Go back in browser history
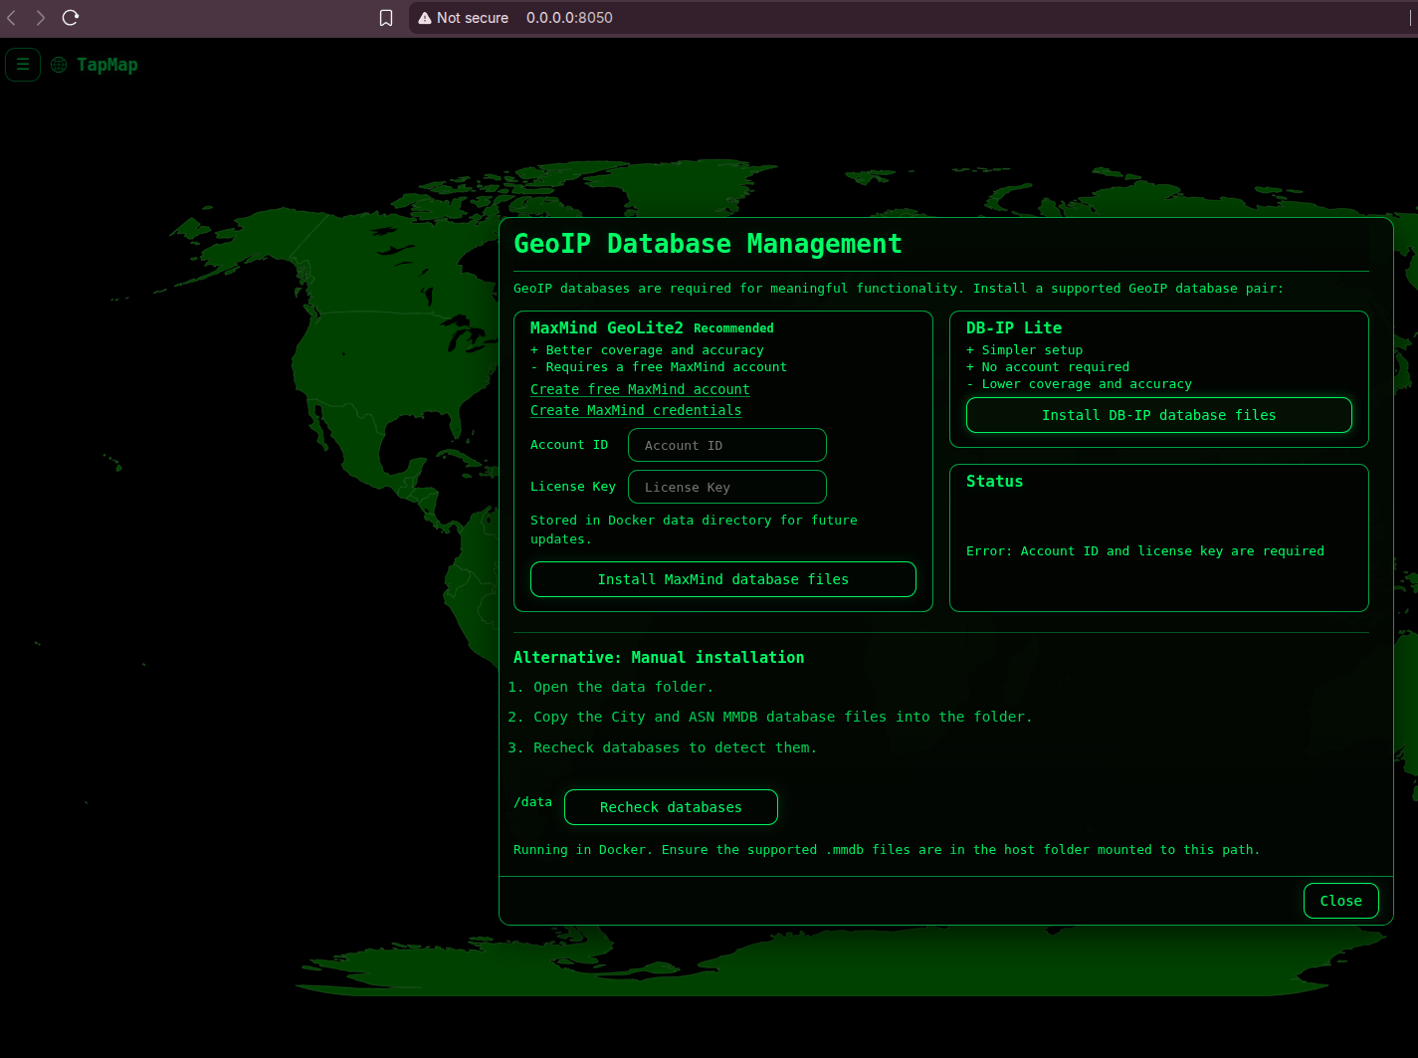Image resolution: width=1418 pixels, height=1058 pixels. [12, 18]
